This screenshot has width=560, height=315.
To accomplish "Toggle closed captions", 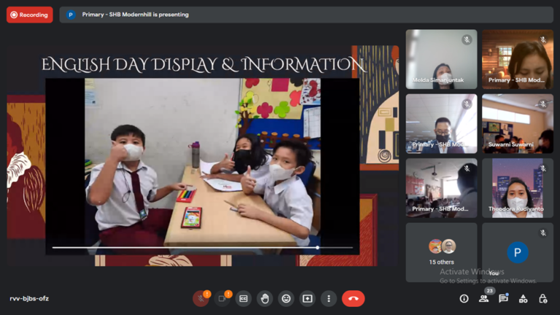I will [244, 299].
